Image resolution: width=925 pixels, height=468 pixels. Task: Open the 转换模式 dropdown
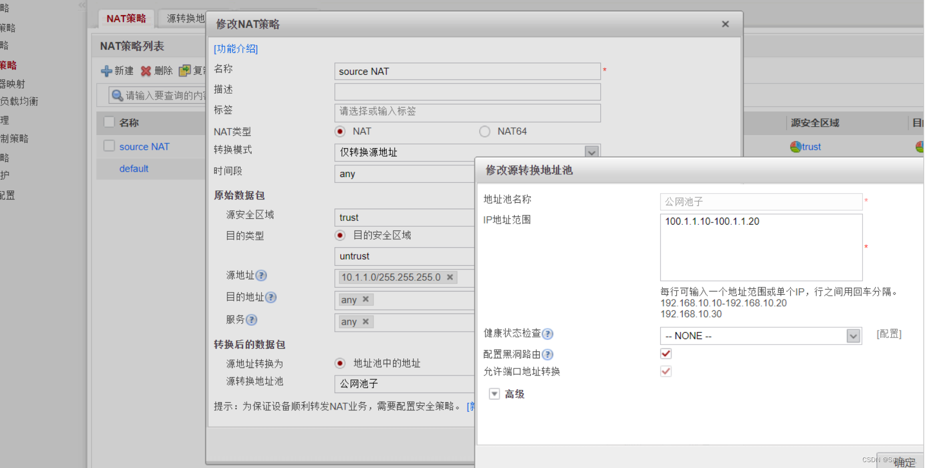[591, 152]
